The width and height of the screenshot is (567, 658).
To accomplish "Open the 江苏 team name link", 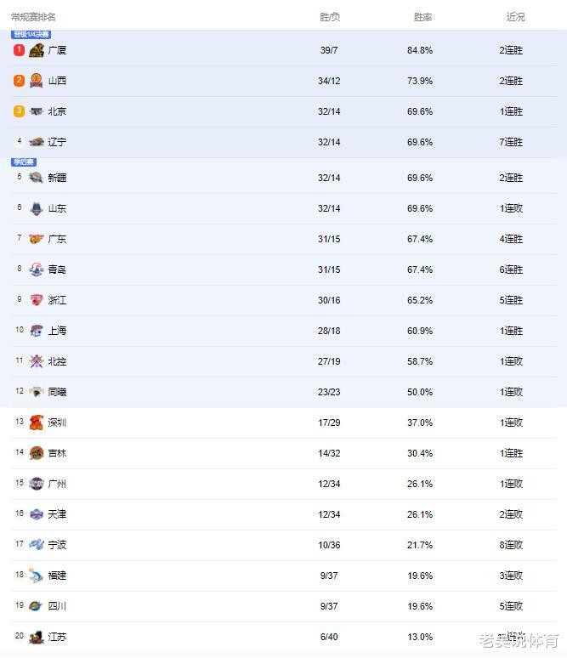I will (57, 637).
